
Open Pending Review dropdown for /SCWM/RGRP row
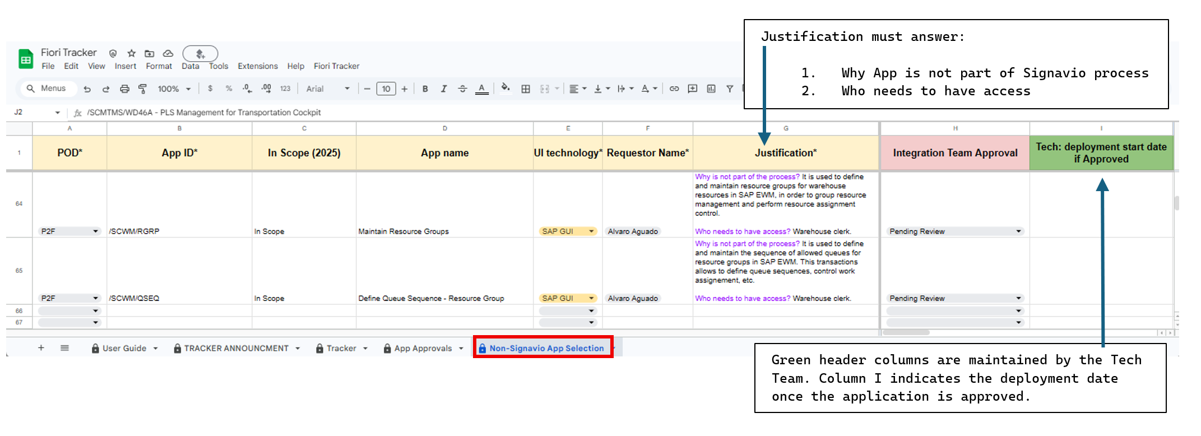click(x=1018, y=231)
